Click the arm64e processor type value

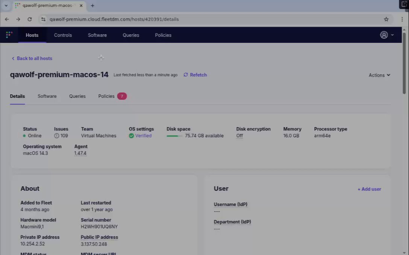click(x=323, y=136)
